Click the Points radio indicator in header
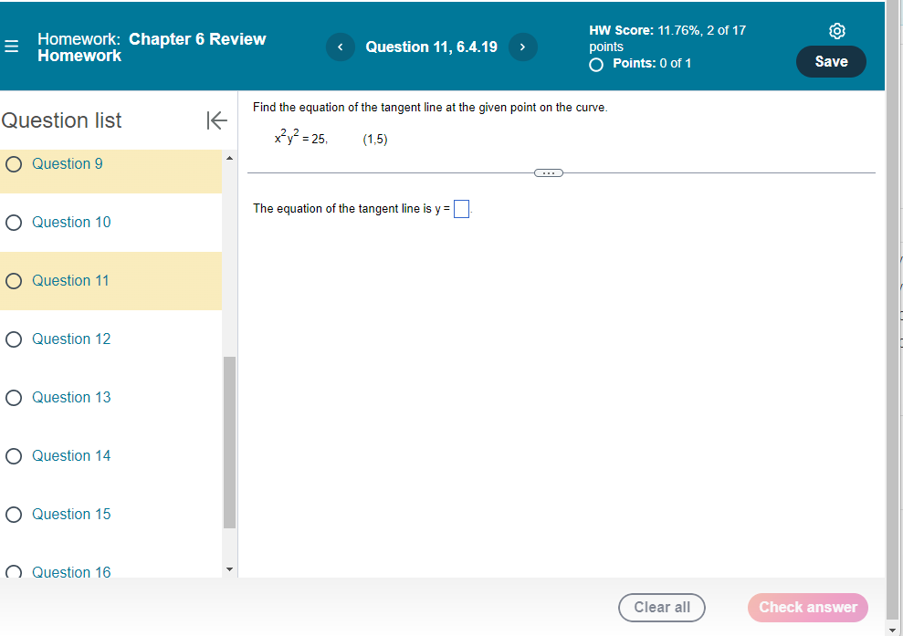Image resolution: width=903 pixels, height=636 pixels. [595, 64]
